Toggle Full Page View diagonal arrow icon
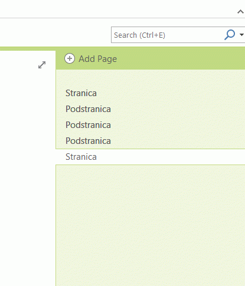This screenshot has width=245, height=286. [x=42, y=65]
